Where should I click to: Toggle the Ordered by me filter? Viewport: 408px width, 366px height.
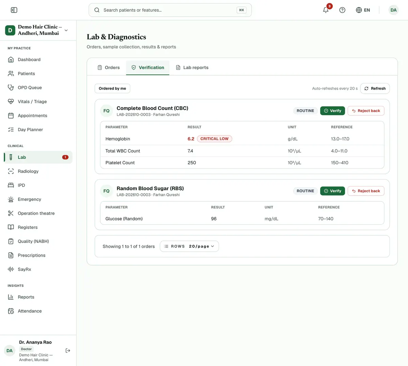pos(112,88)
